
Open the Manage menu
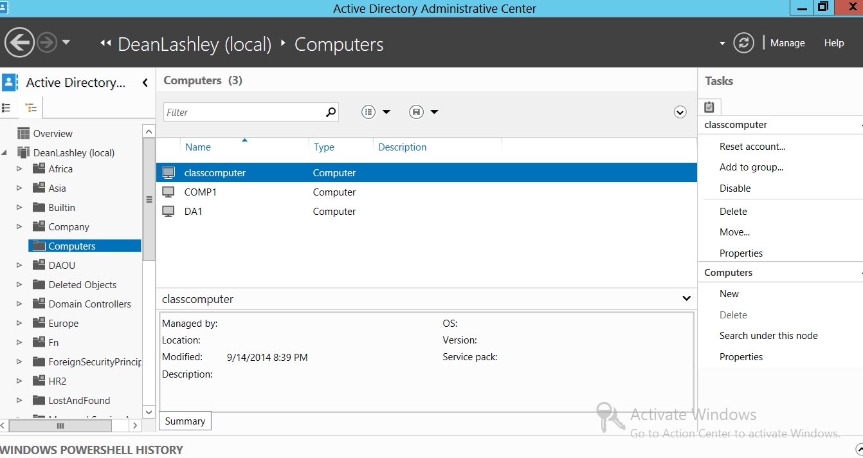(x=788, y=43)
